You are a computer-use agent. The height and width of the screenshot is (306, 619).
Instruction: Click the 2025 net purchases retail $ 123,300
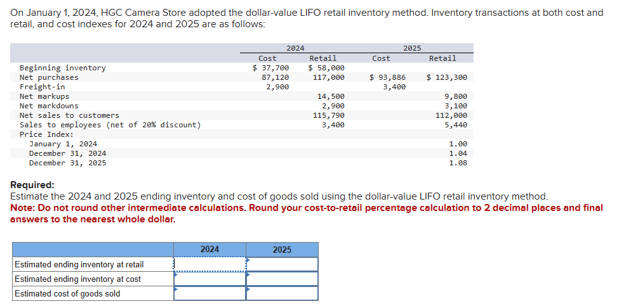pos(447,77)
